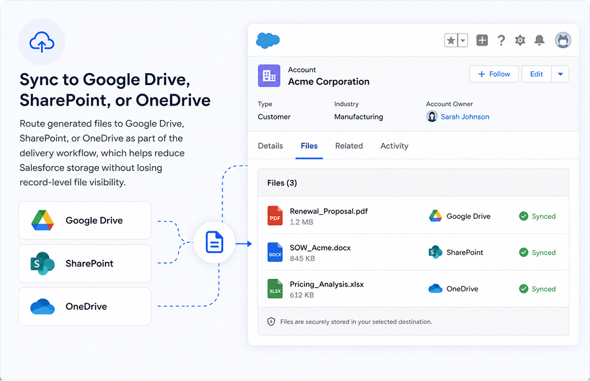Click the Salesforce cloud logo
Screen dimensions: 590x381
[x=268, y=40]
